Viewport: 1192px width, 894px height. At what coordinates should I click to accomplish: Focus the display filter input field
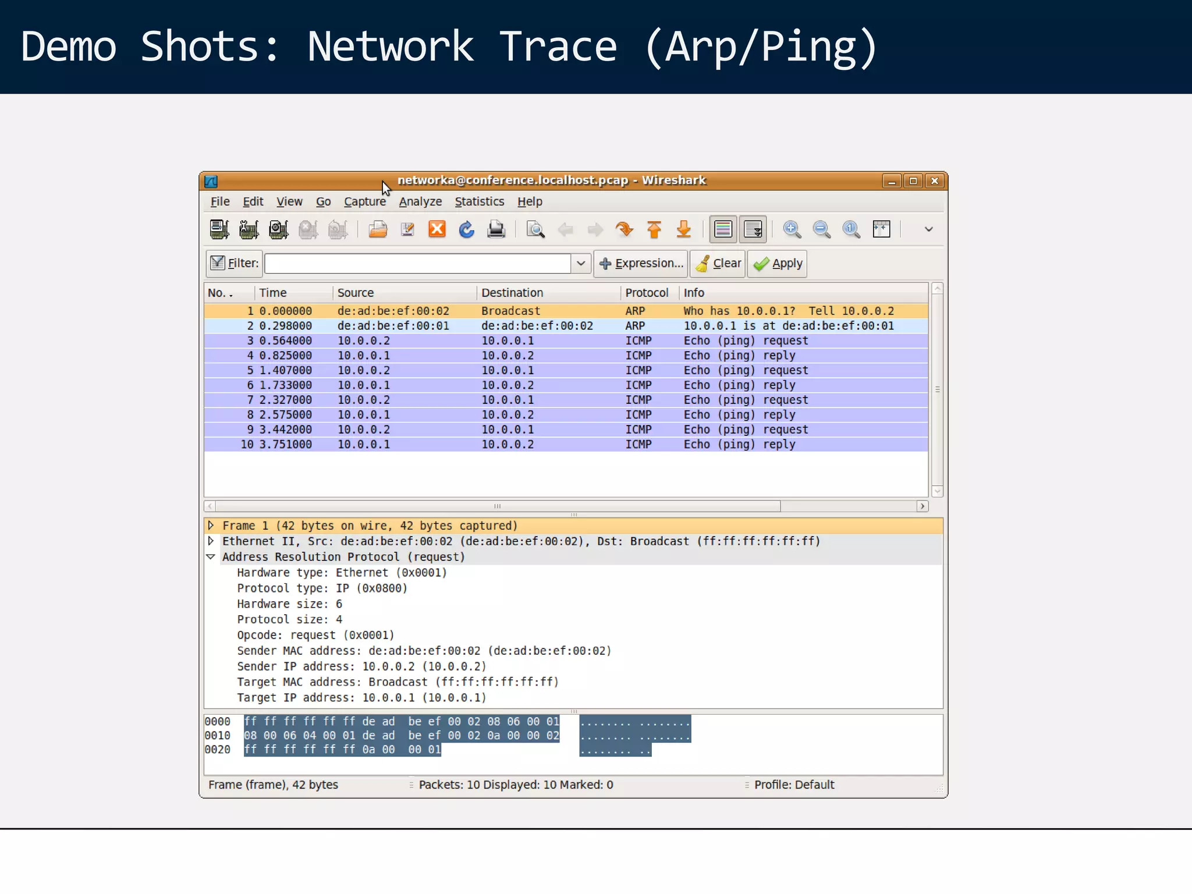point(418,263)
